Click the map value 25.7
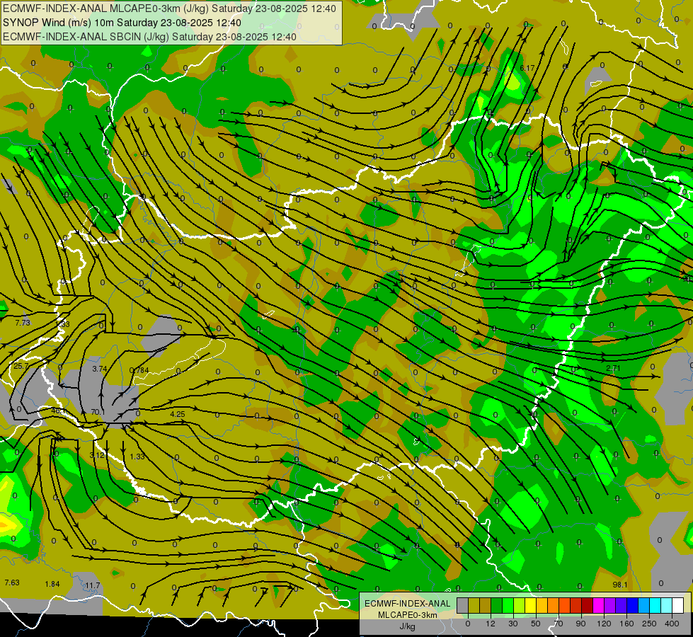 tap(21, 366)
